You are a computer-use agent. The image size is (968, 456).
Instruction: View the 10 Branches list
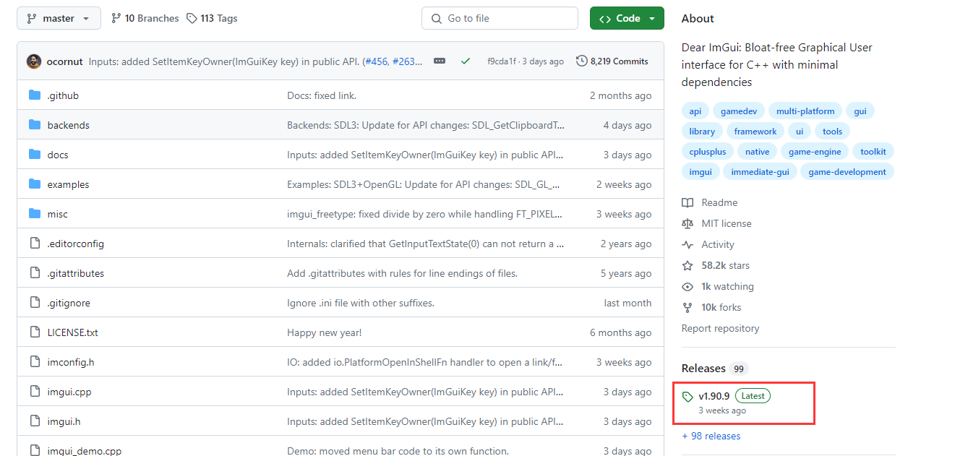145,18
